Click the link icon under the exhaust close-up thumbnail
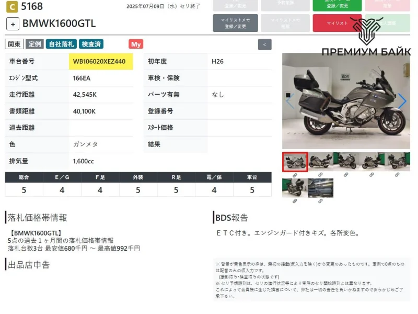Viewport: 418px width, 314px height. pyautogui.click(x=320, y=201)
